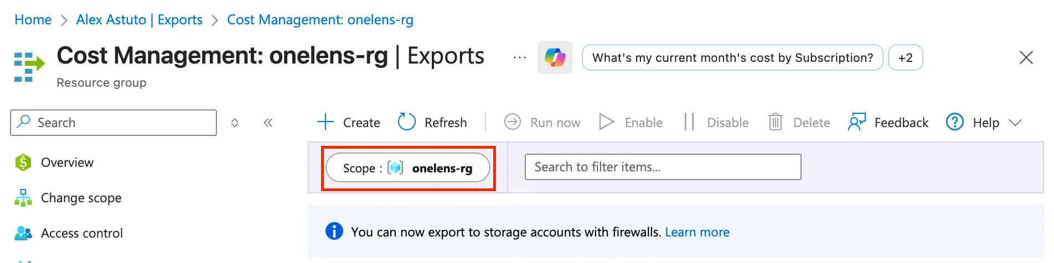Screen dimensions: 1054x263
Task: Click the Cost Management exports logo icon
Action: point(29,67)
